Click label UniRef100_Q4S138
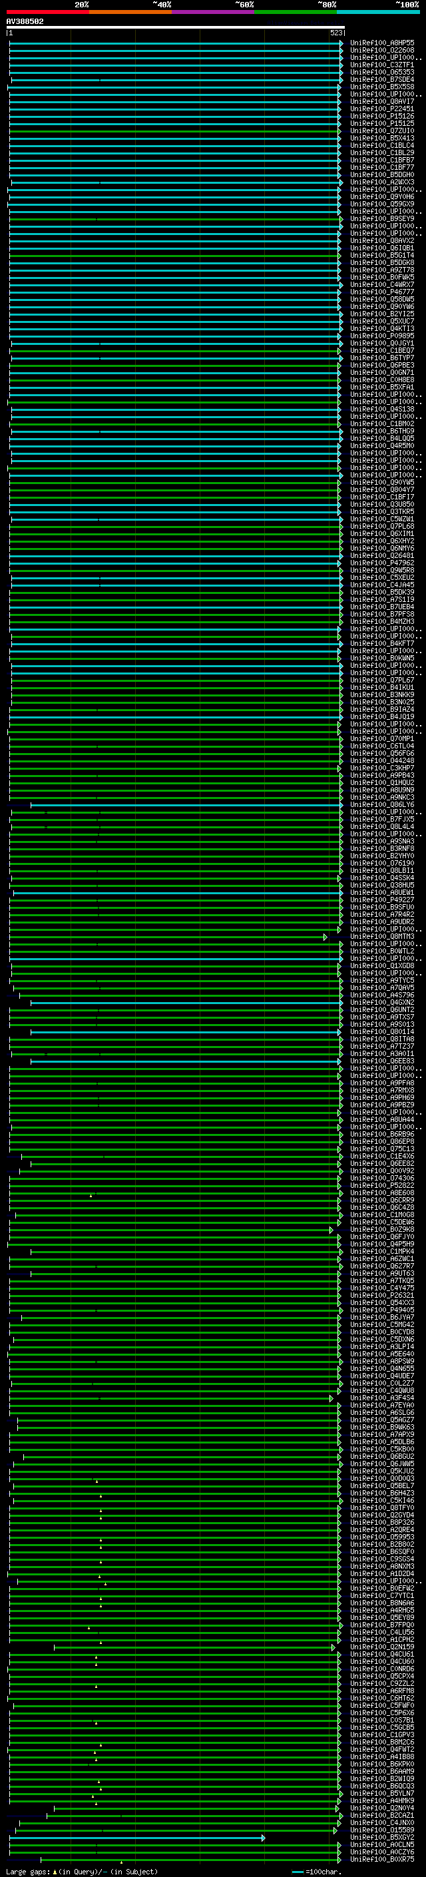 coord(382,409)
